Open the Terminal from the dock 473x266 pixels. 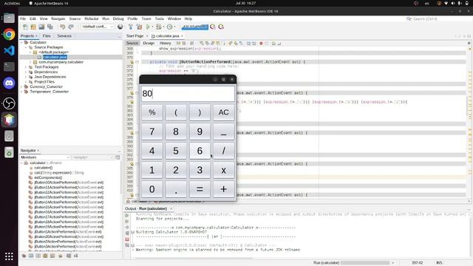tap(9, 66)
